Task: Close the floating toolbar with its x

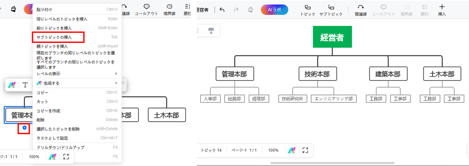Action: pos(123,83)
